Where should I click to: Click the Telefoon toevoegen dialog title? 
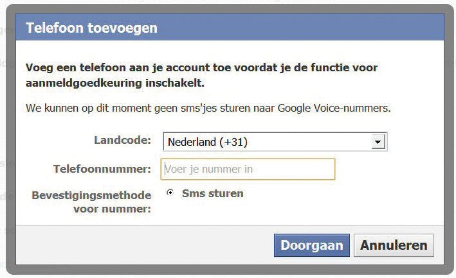[x=91, y=28]
